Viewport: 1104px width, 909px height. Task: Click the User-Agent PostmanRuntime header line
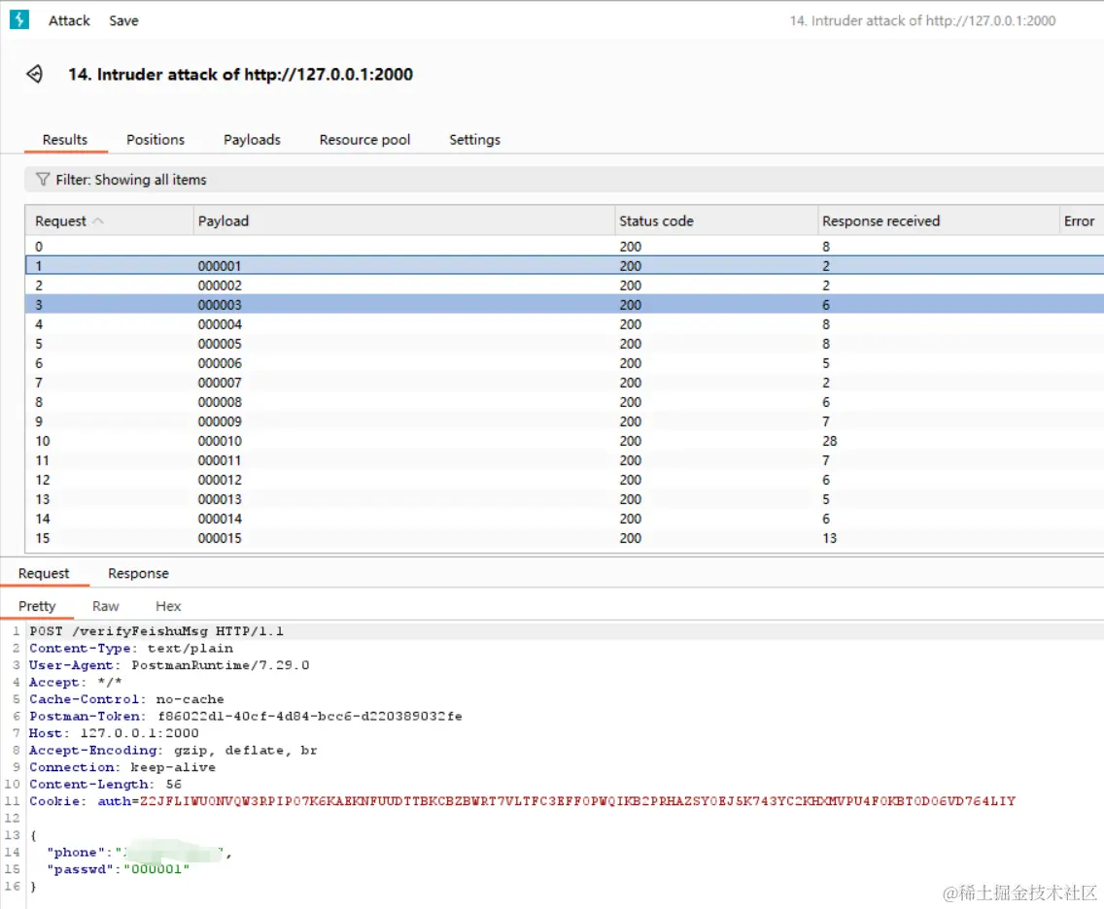point(169,665)
